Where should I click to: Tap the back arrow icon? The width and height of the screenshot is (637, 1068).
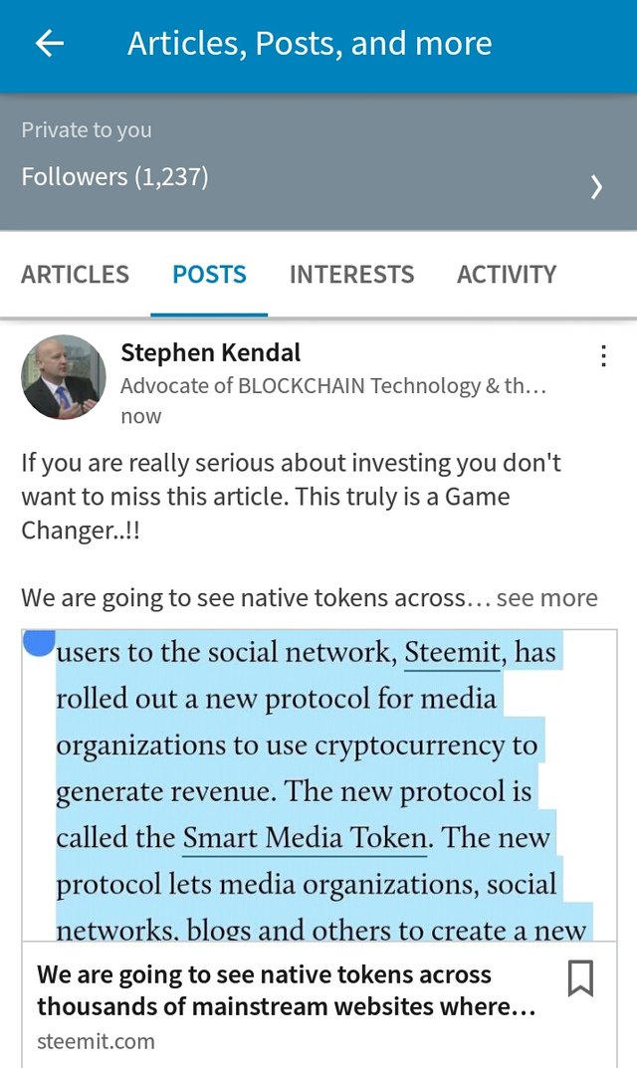(49, 44)
